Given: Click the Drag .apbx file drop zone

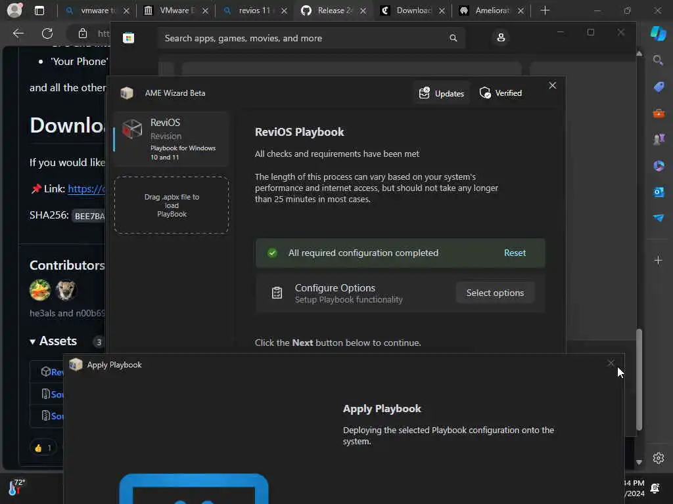Looking at the screenshot, I should coord(172,205).
